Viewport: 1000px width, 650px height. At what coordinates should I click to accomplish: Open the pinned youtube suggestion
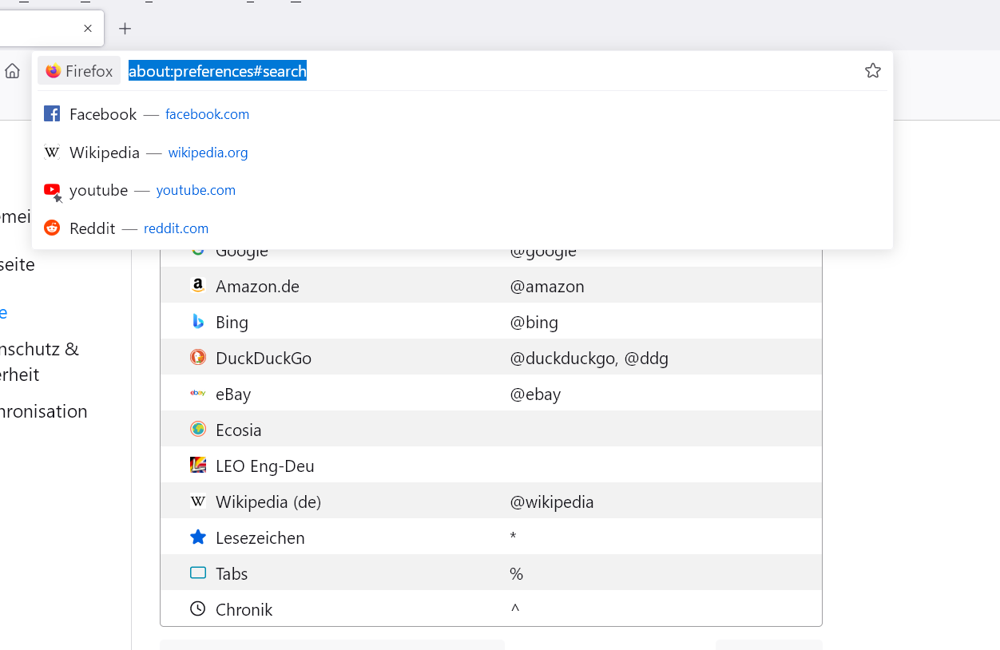pos(98,190)
